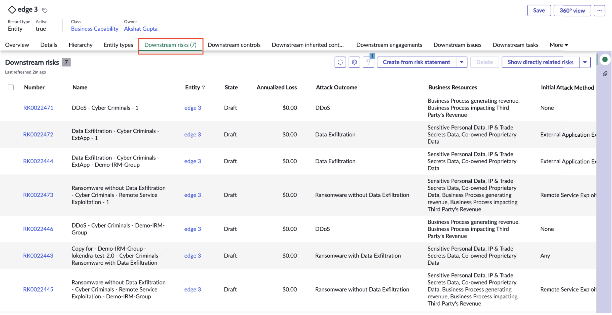Expand the Create from risk statement dropdown arrow
This screenshot has width=612, height=315.
click(x=462, y=62)
